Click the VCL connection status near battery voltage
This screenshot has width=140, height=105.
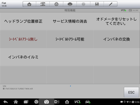(123, 10)
